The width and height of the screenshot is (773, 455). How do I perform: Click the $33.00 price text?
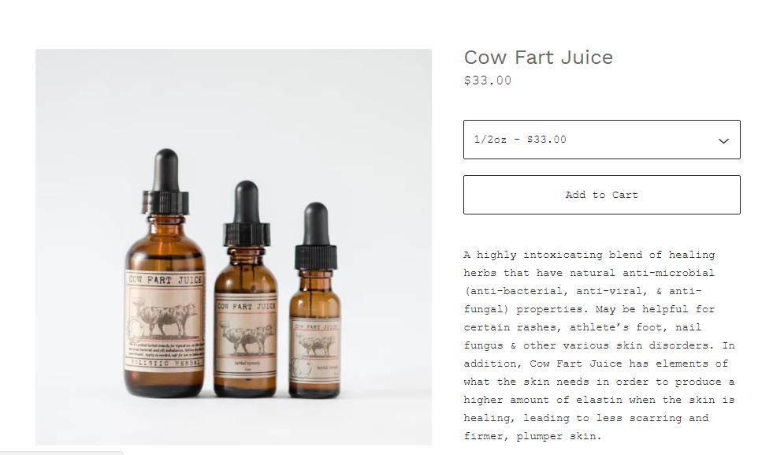pos(488,80)
